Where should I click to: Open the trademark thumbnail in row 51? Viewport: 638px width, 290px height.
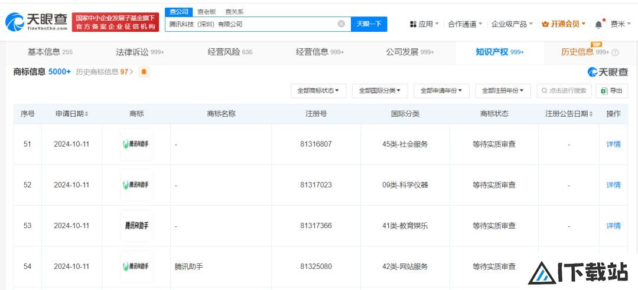(x=136, y=144)
